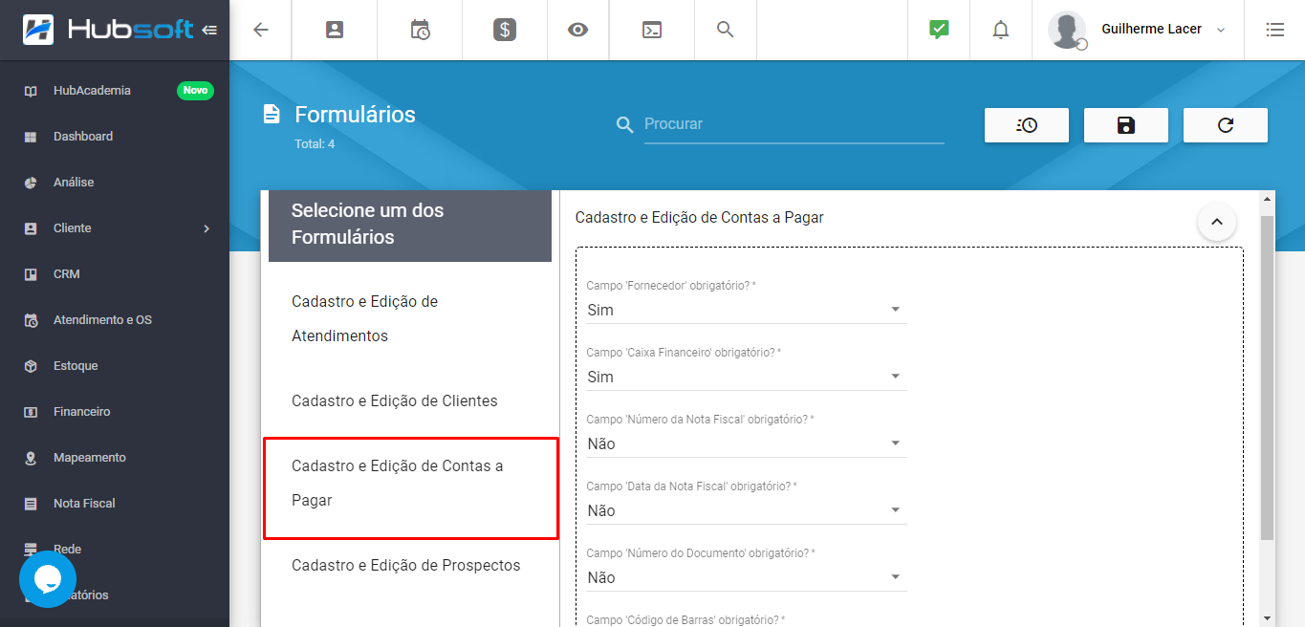Collapse the Contas a Pagar panel chevron
This screenshot has width=1305, height=627.
pos(1216,222)
